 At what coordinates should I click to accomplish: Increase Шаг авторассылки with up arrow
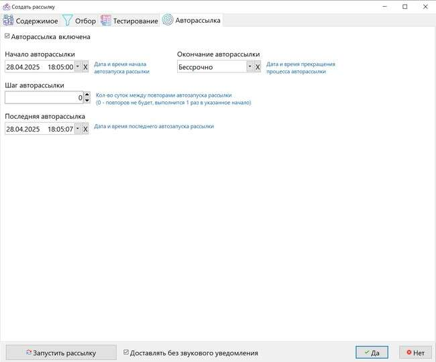tap(87, 95)
